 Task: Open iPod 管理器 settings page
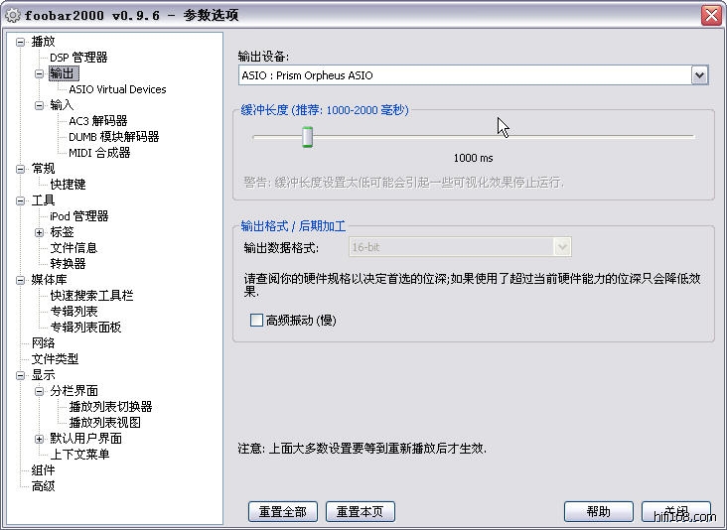pos(78,216)
